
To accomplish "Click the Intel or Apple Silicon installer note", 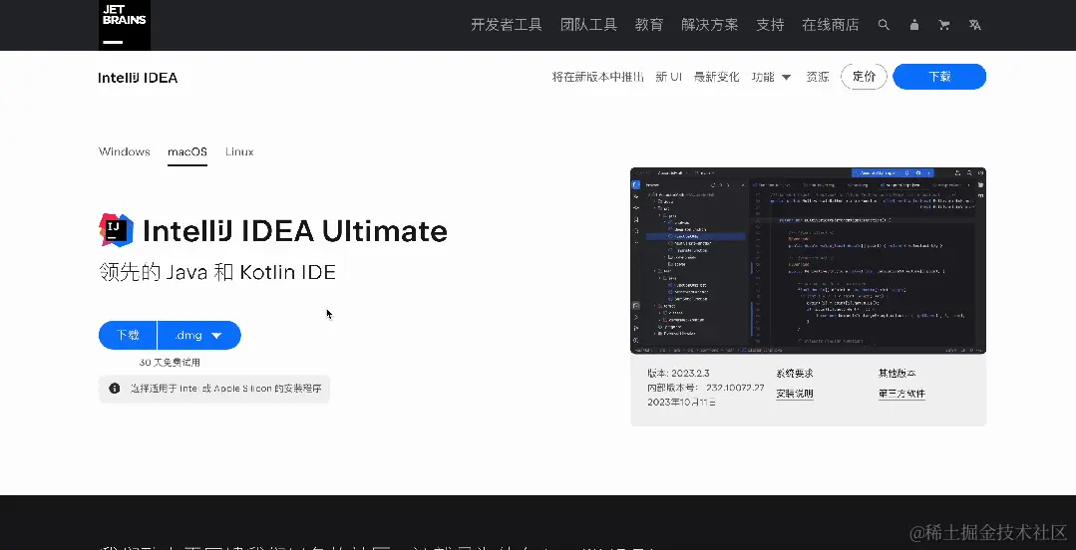I will pyautogui.click(x=214, y=389).
